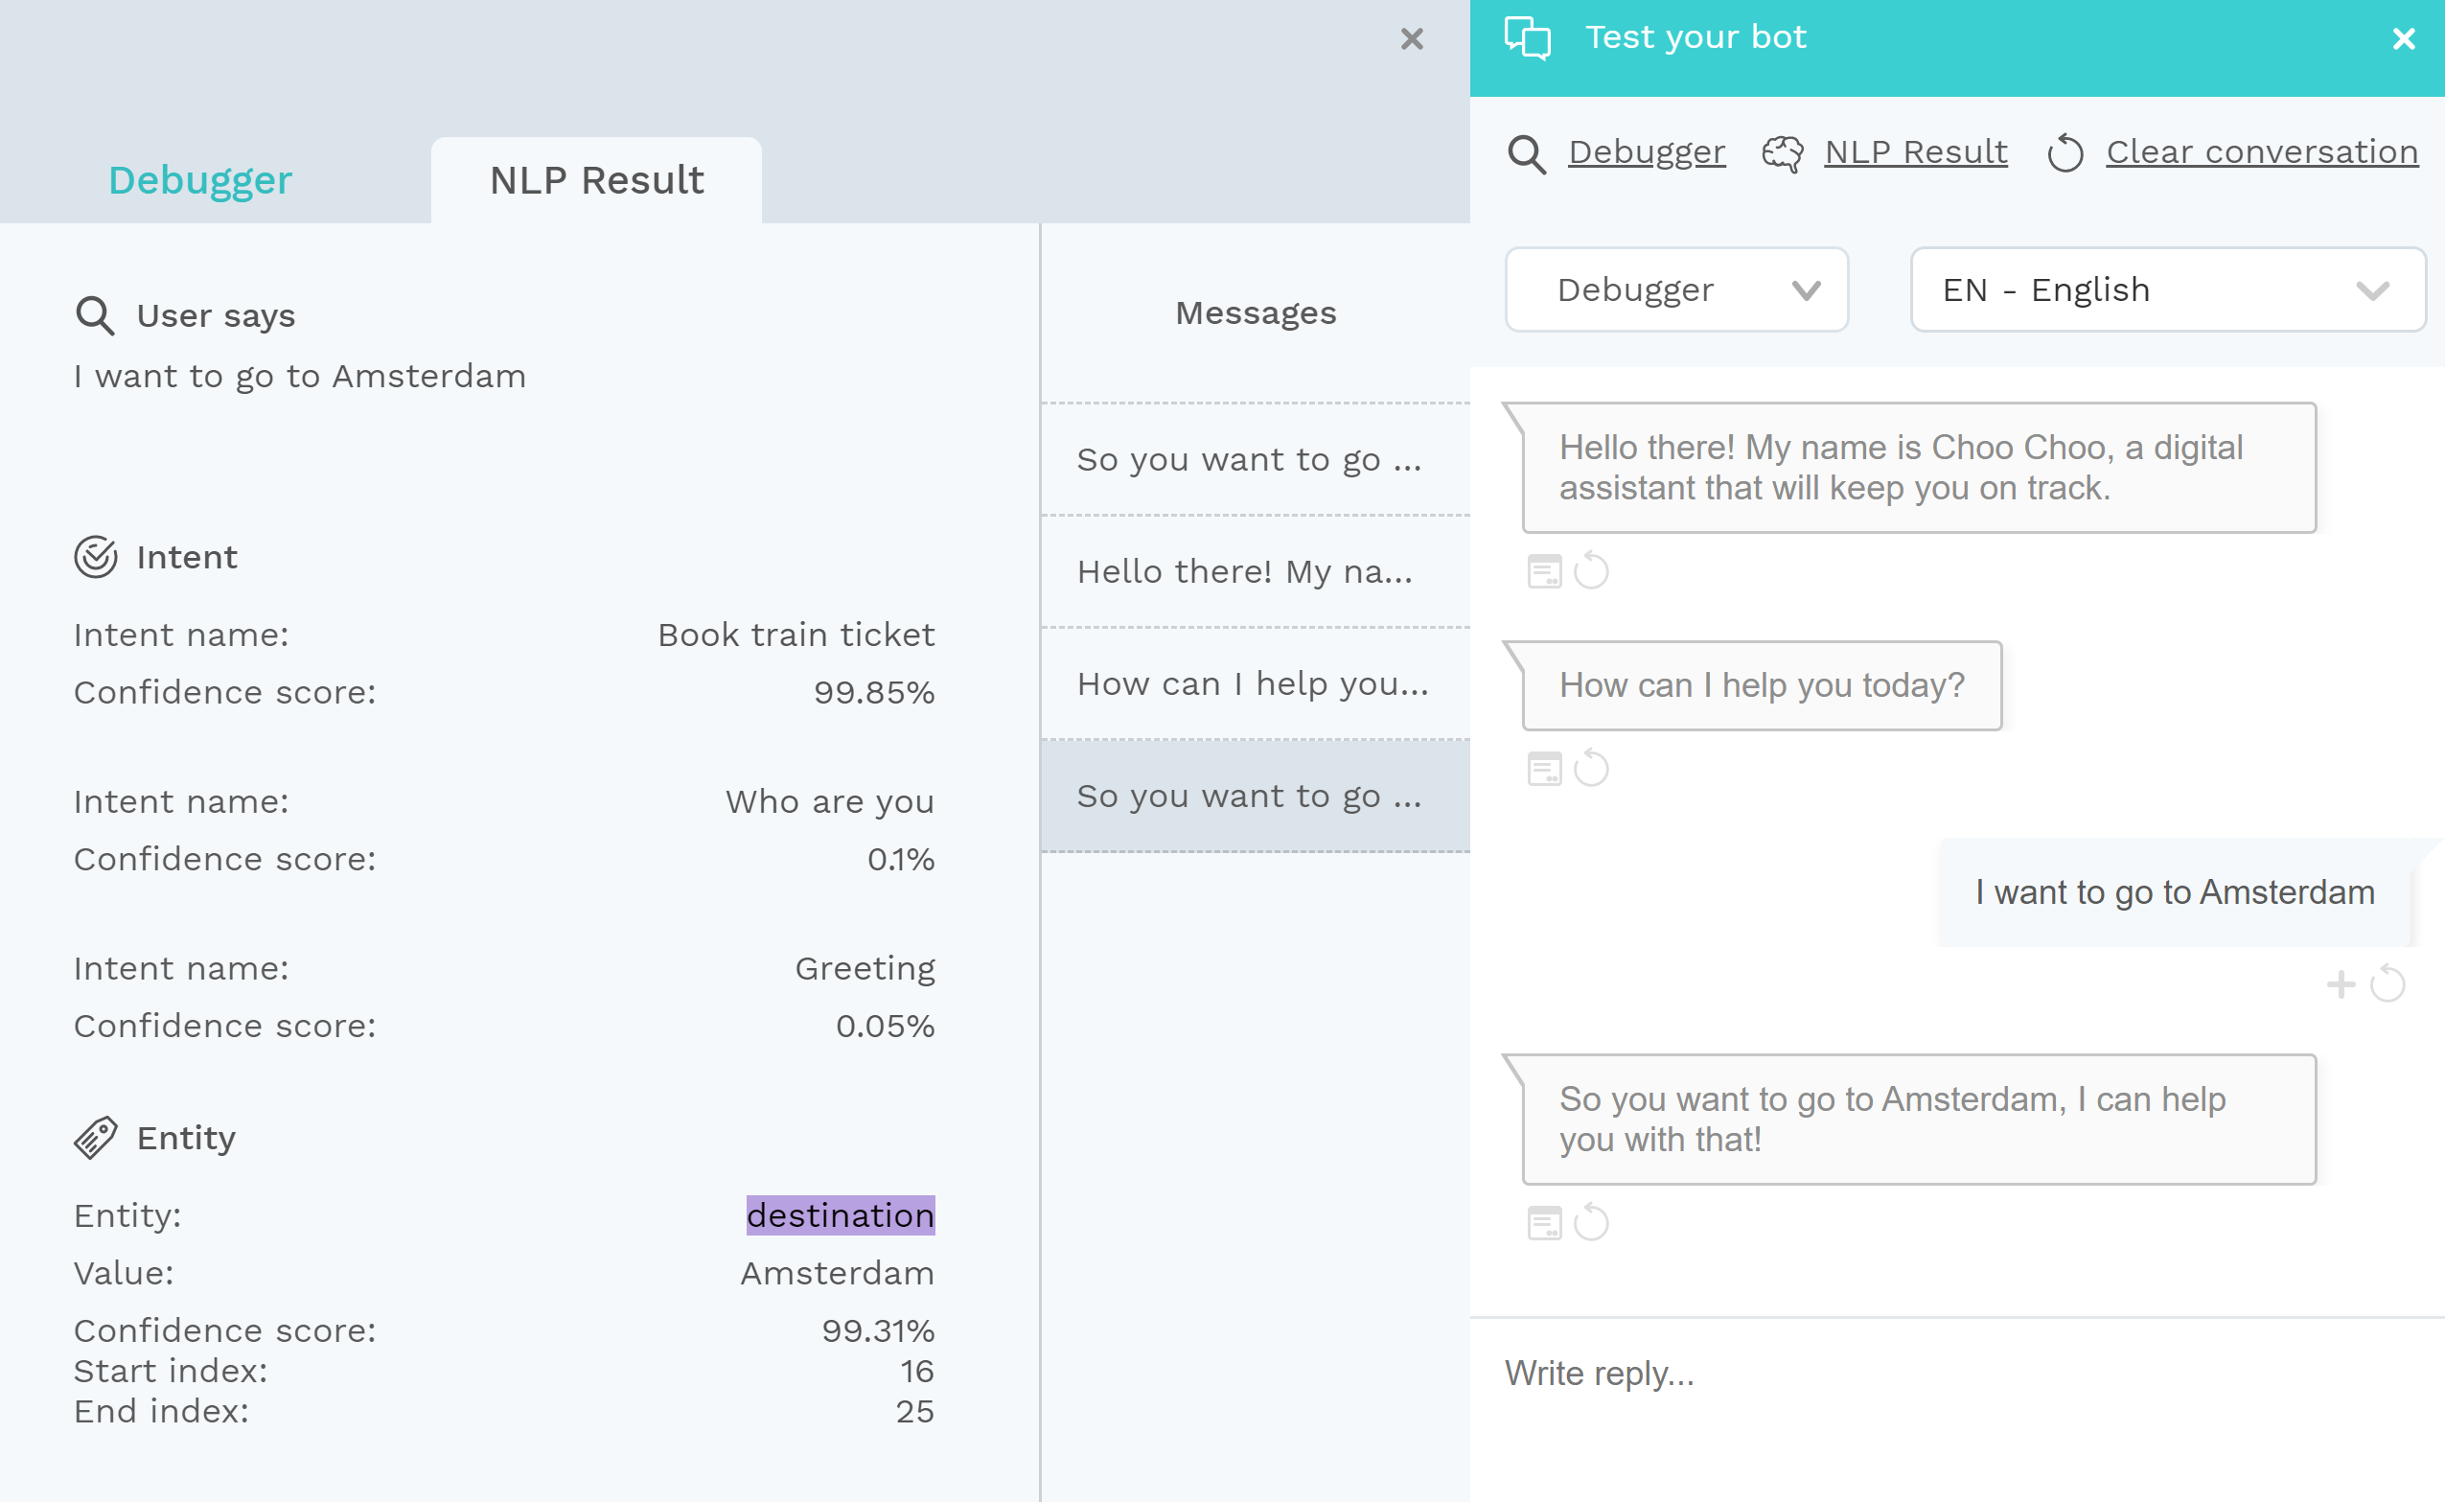The width and height of the screenshot is (2445, 1502).
Task: Expand the EN - English language dropdown
Action: [2168, 289]
